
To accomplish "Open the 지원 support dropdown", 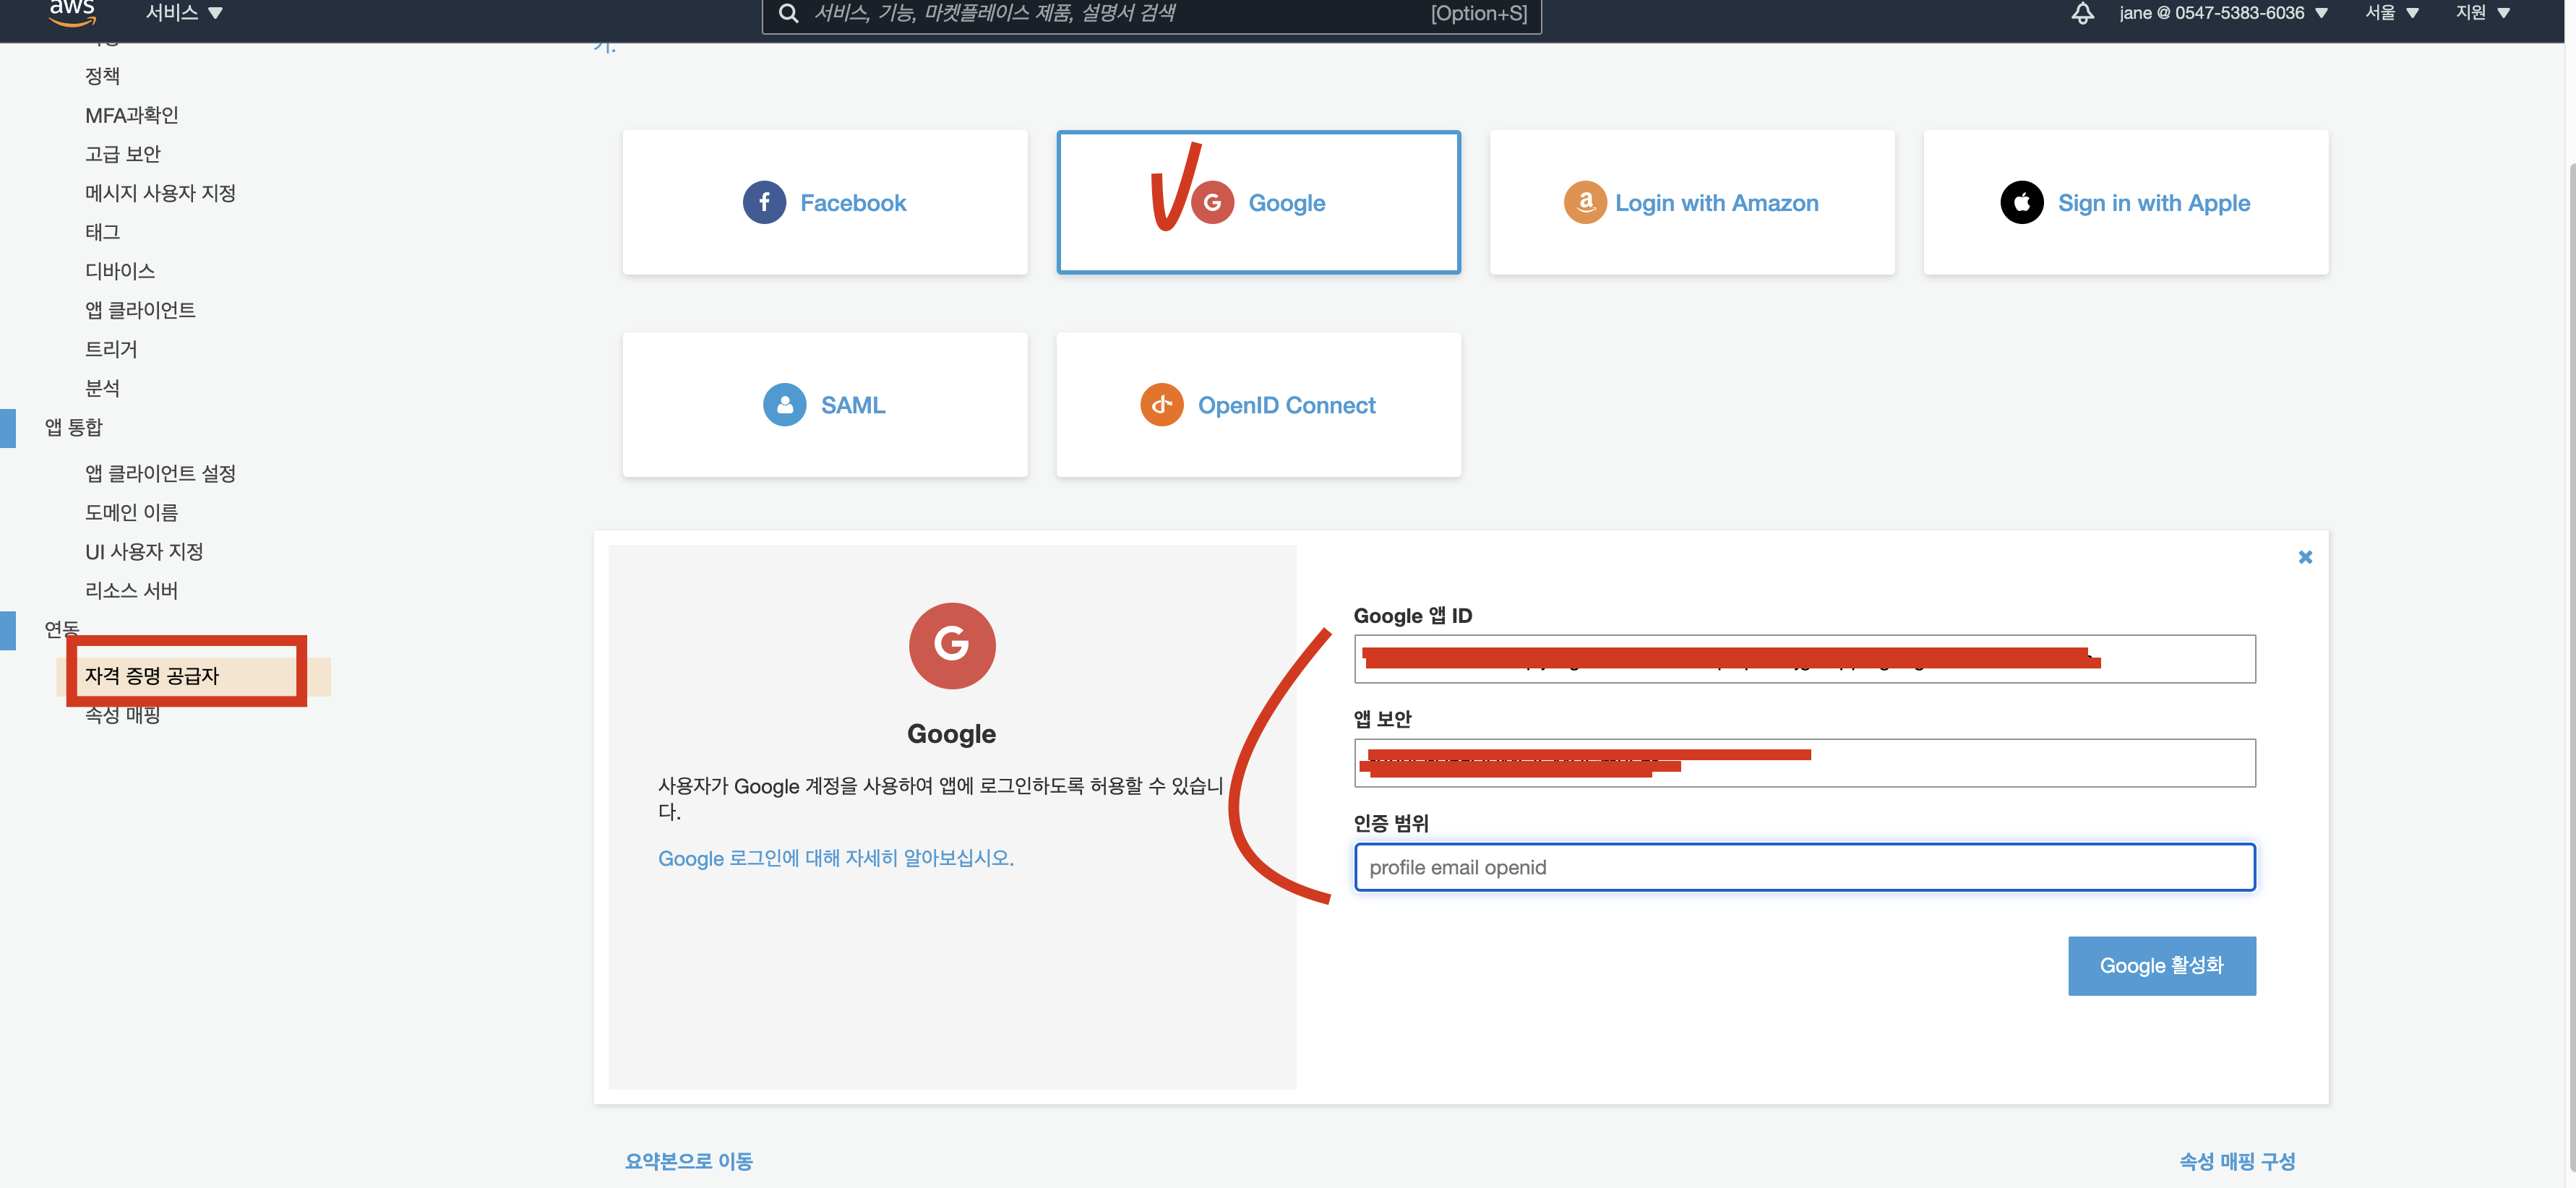I will 2482,13.
